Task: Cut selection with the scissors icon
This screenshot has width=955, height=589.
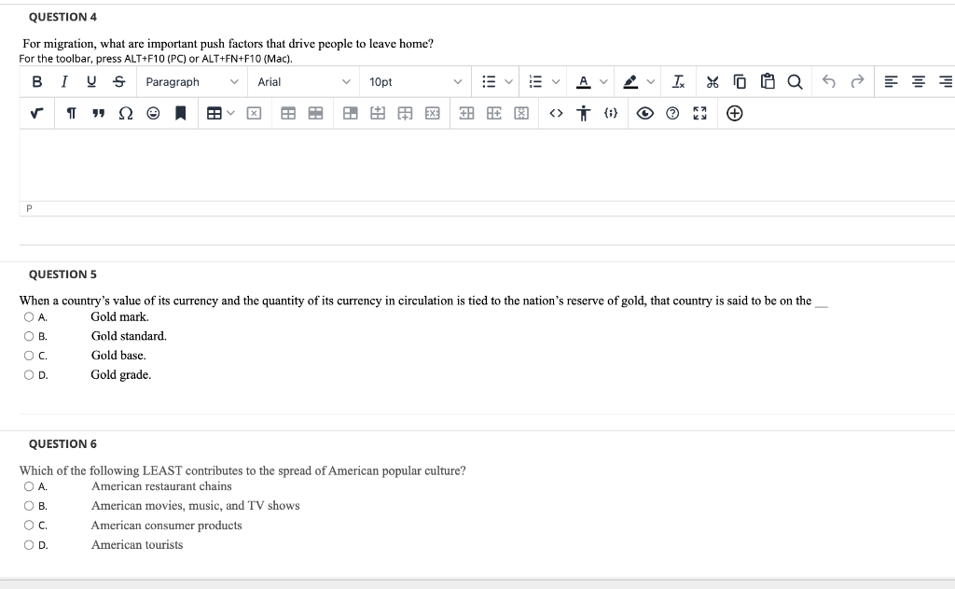Action: [712, 82]
